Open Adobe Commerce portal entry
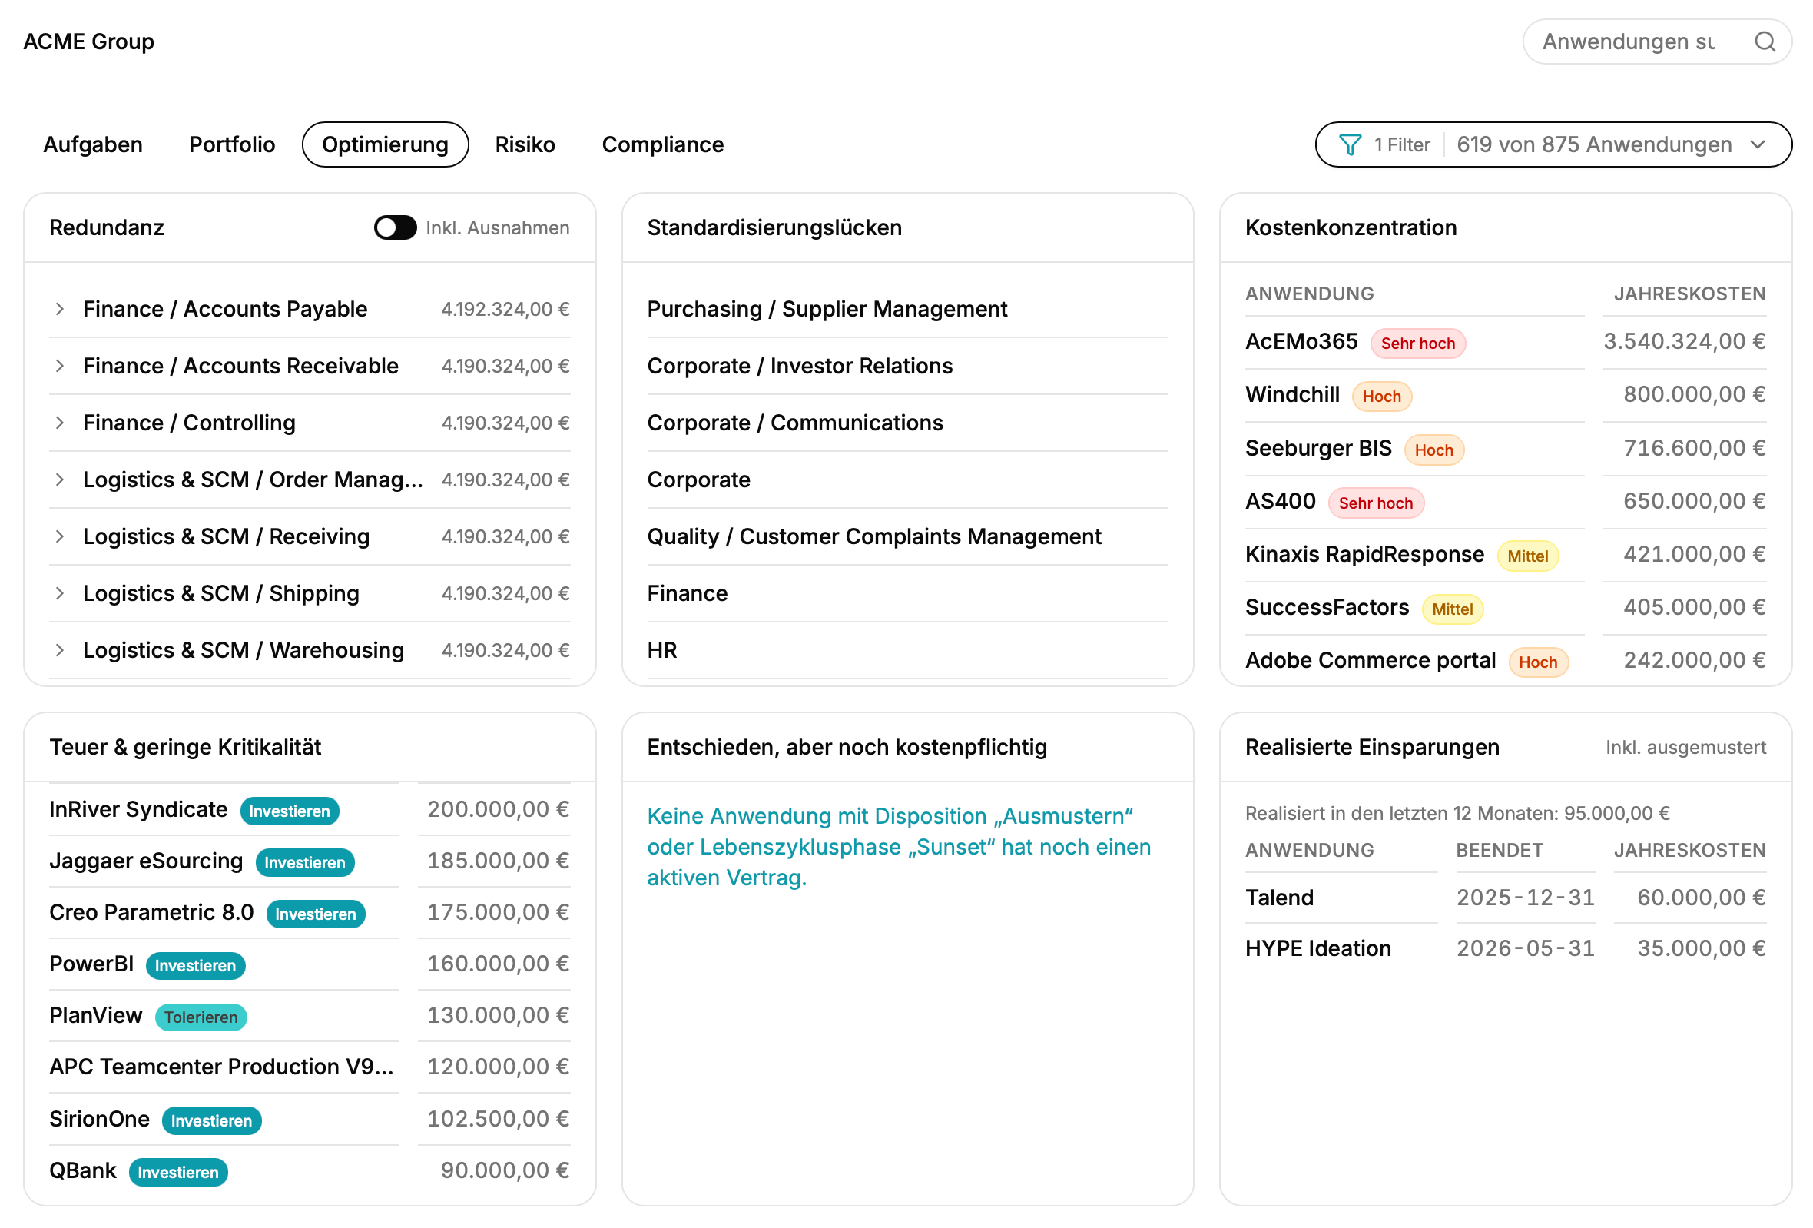1813x1228 pixels. [1370, 661]
